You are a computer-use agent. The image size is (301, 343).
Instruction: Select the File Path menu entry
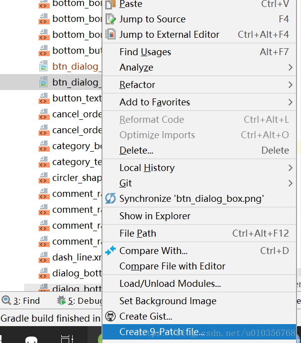199,233
